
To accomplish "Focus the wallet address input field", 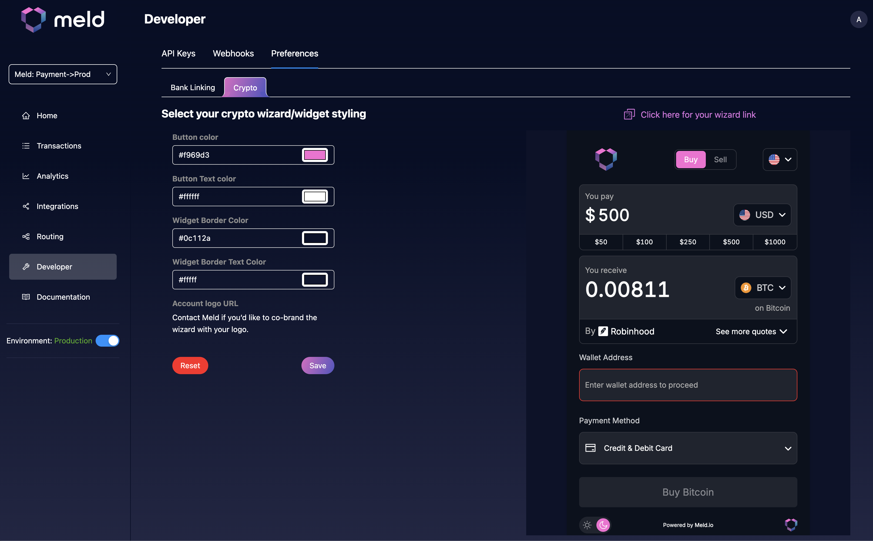I will pyautogui.click(x=688, y=385).
